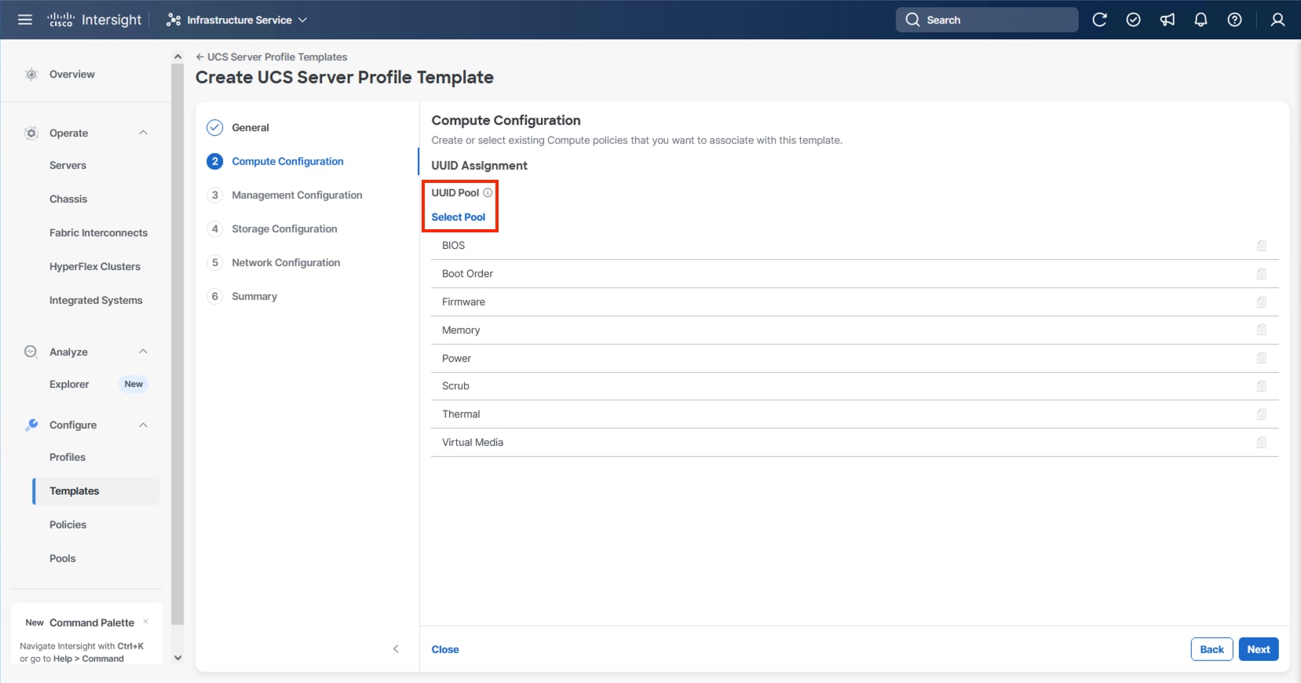Go to Management Configuration step
Screen dimensions: 1301x683
click(x=296, y=195)
